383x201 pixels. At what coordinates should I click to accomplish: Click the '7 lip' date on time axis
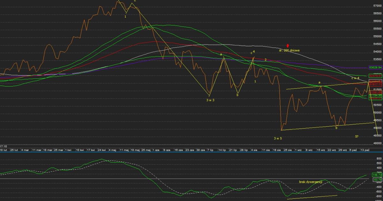(210, 150)
